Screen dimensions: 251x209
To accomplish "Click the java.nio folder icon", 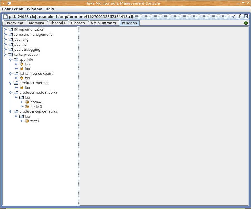I will 10,45.
